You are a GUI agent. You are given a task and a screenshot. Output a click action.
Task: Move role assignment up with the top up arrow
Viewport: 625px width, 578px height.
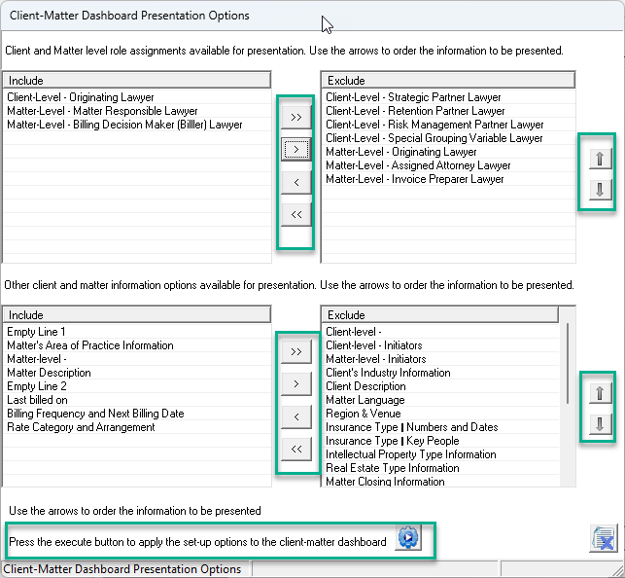coord(600,160)
